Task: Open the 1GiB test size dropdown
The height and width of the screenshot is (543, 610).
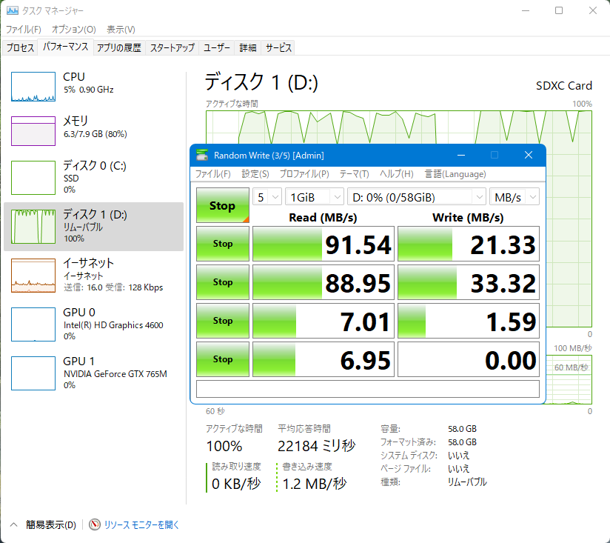Action: [315, 197]
